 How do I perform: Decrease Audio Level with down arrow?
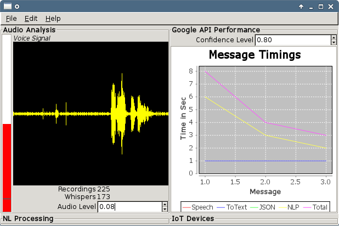(x=165, y=210)
